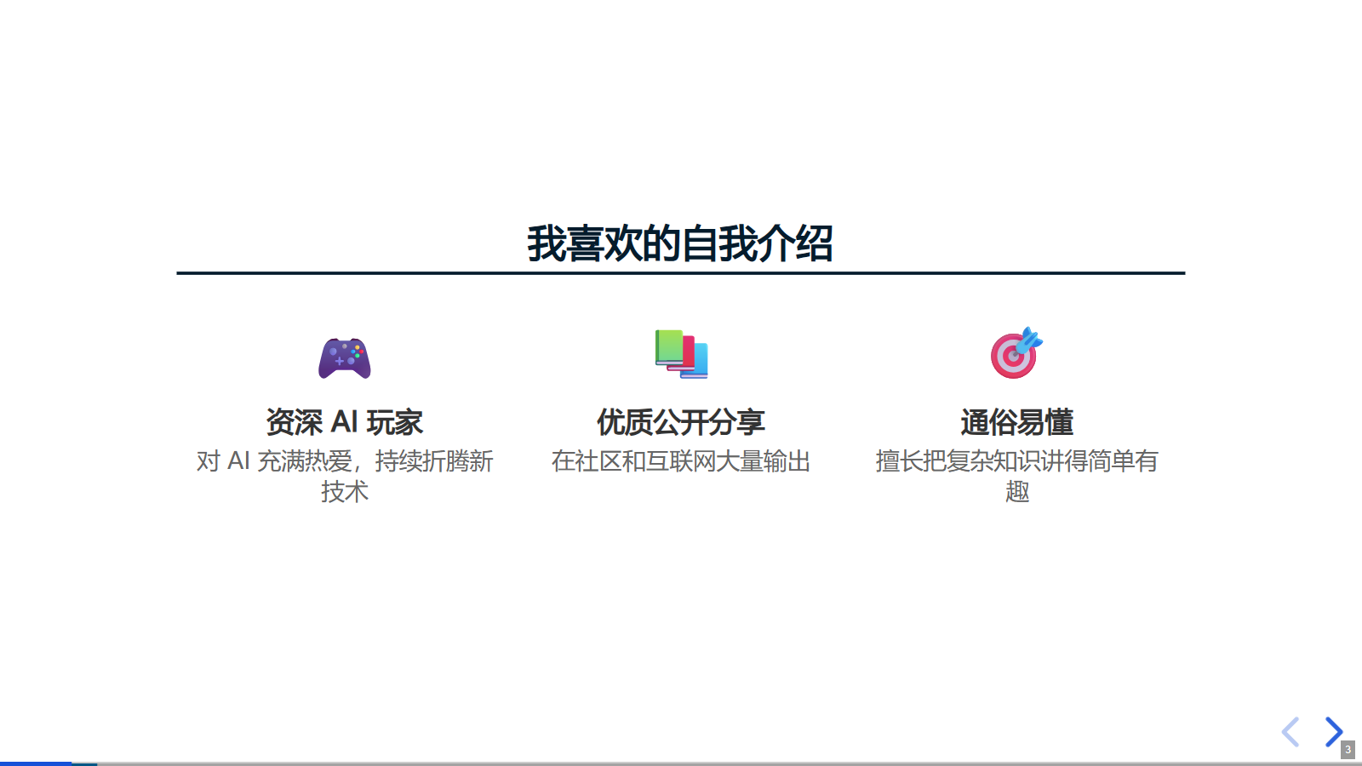Go to the next slide arrow
Viewport: 1362px width, 766px height.
[1334, 732]
